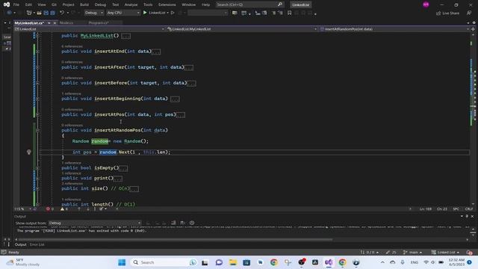Click the search magnifier in title bar search

279,4
